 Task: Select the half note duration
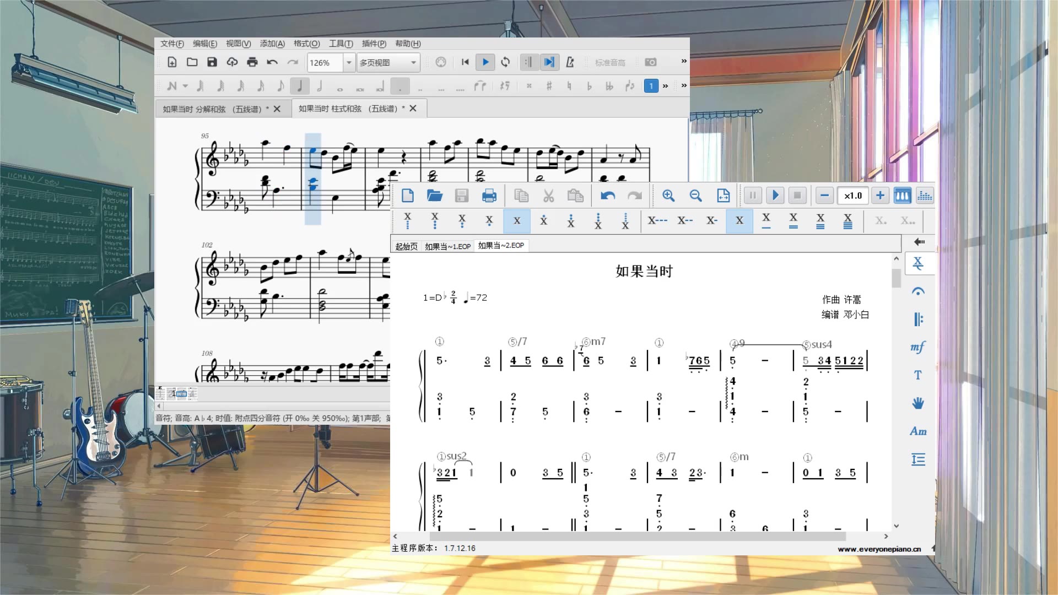pos(320,86)
